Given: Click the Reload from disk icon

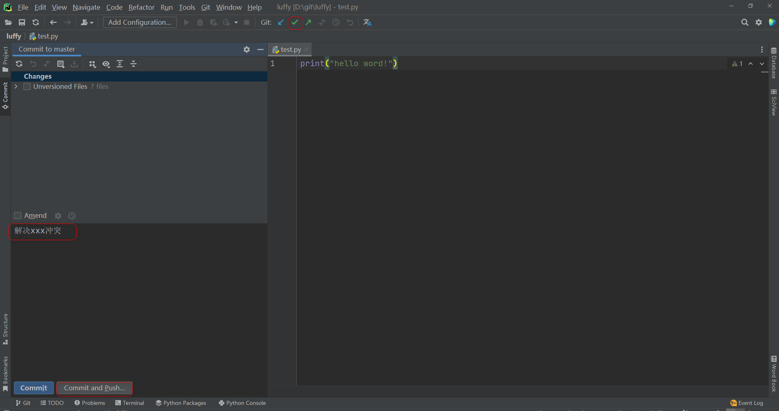Looking at the screenshot, I should coord(36,23).
